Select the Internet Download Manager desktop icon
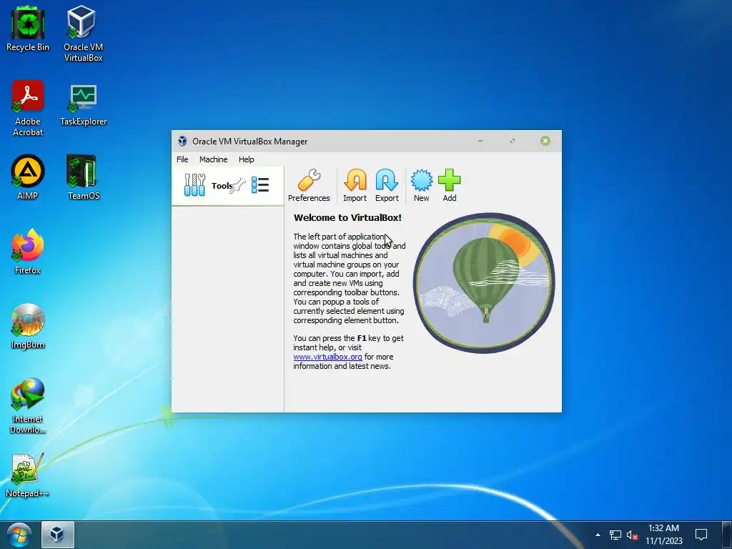The width and height of the screenshot is (732, 549). point(28,405)
